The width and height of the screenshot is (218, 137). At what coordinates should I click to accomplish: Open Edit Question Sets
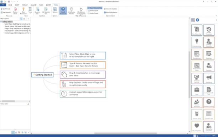[46, 11]
